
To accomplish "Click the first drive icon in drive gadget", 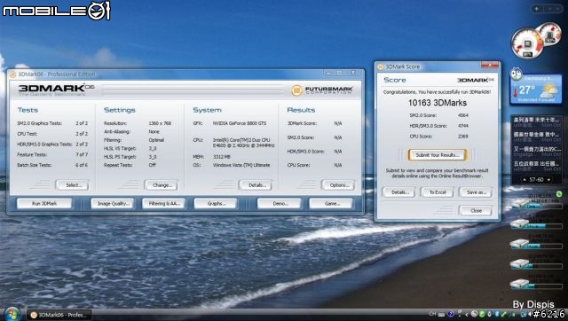I will (520, 204).
